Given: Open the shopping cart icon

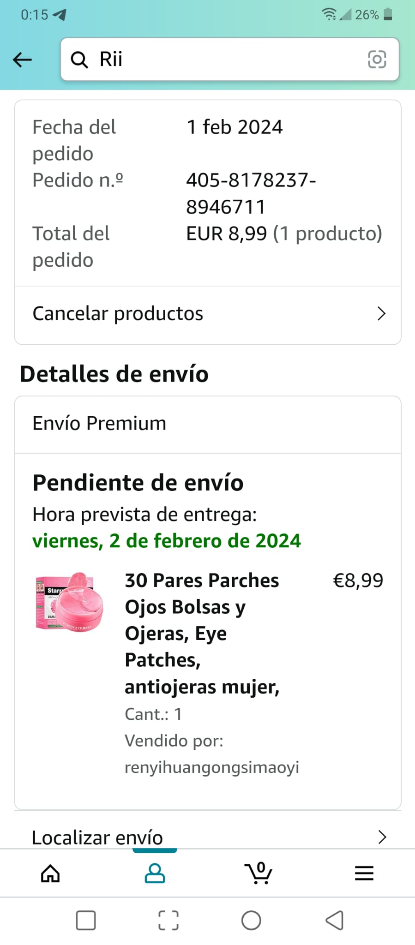Looking at the screenshot, I should (259, 873).
